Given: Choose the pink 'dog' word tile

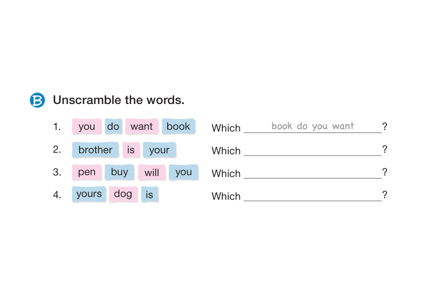Looking at the screenshot, I should [x=123, y=194].
